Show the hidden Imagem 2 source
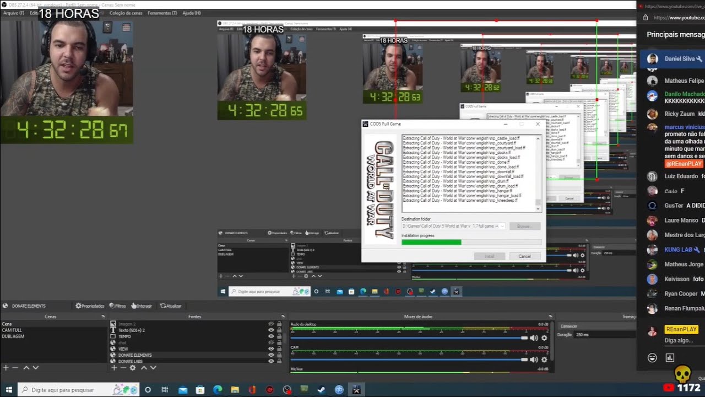The width and height of the screenshot is (705, 397). pos(271,324)
